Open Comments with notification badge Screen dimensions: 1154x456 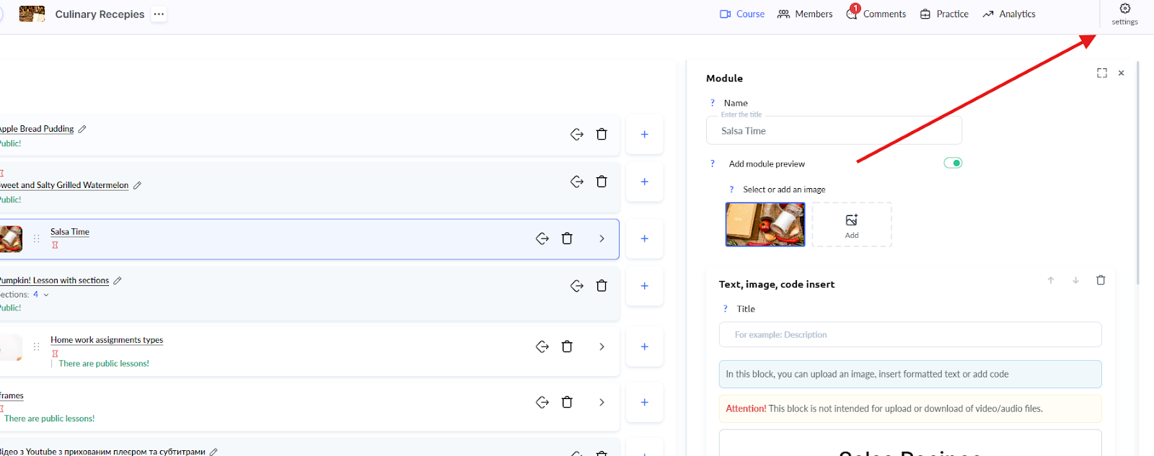876,14
